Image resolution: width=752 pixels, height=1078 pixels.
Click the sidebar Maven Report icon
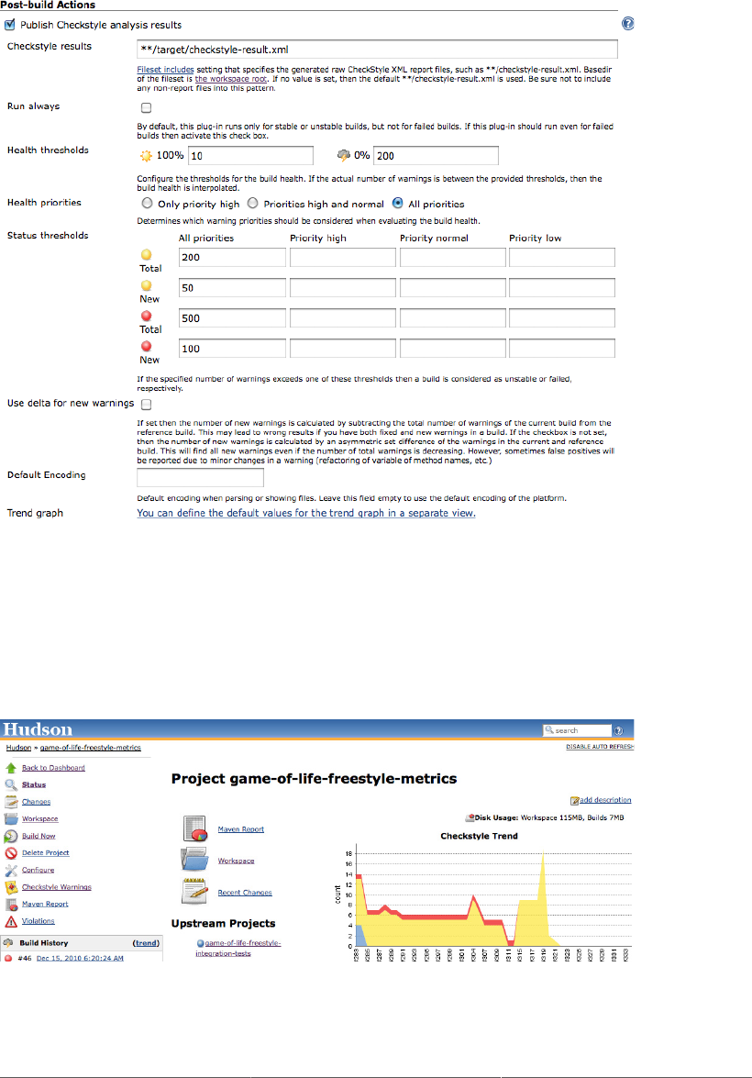pyautogui.click(x=11, y=904)
